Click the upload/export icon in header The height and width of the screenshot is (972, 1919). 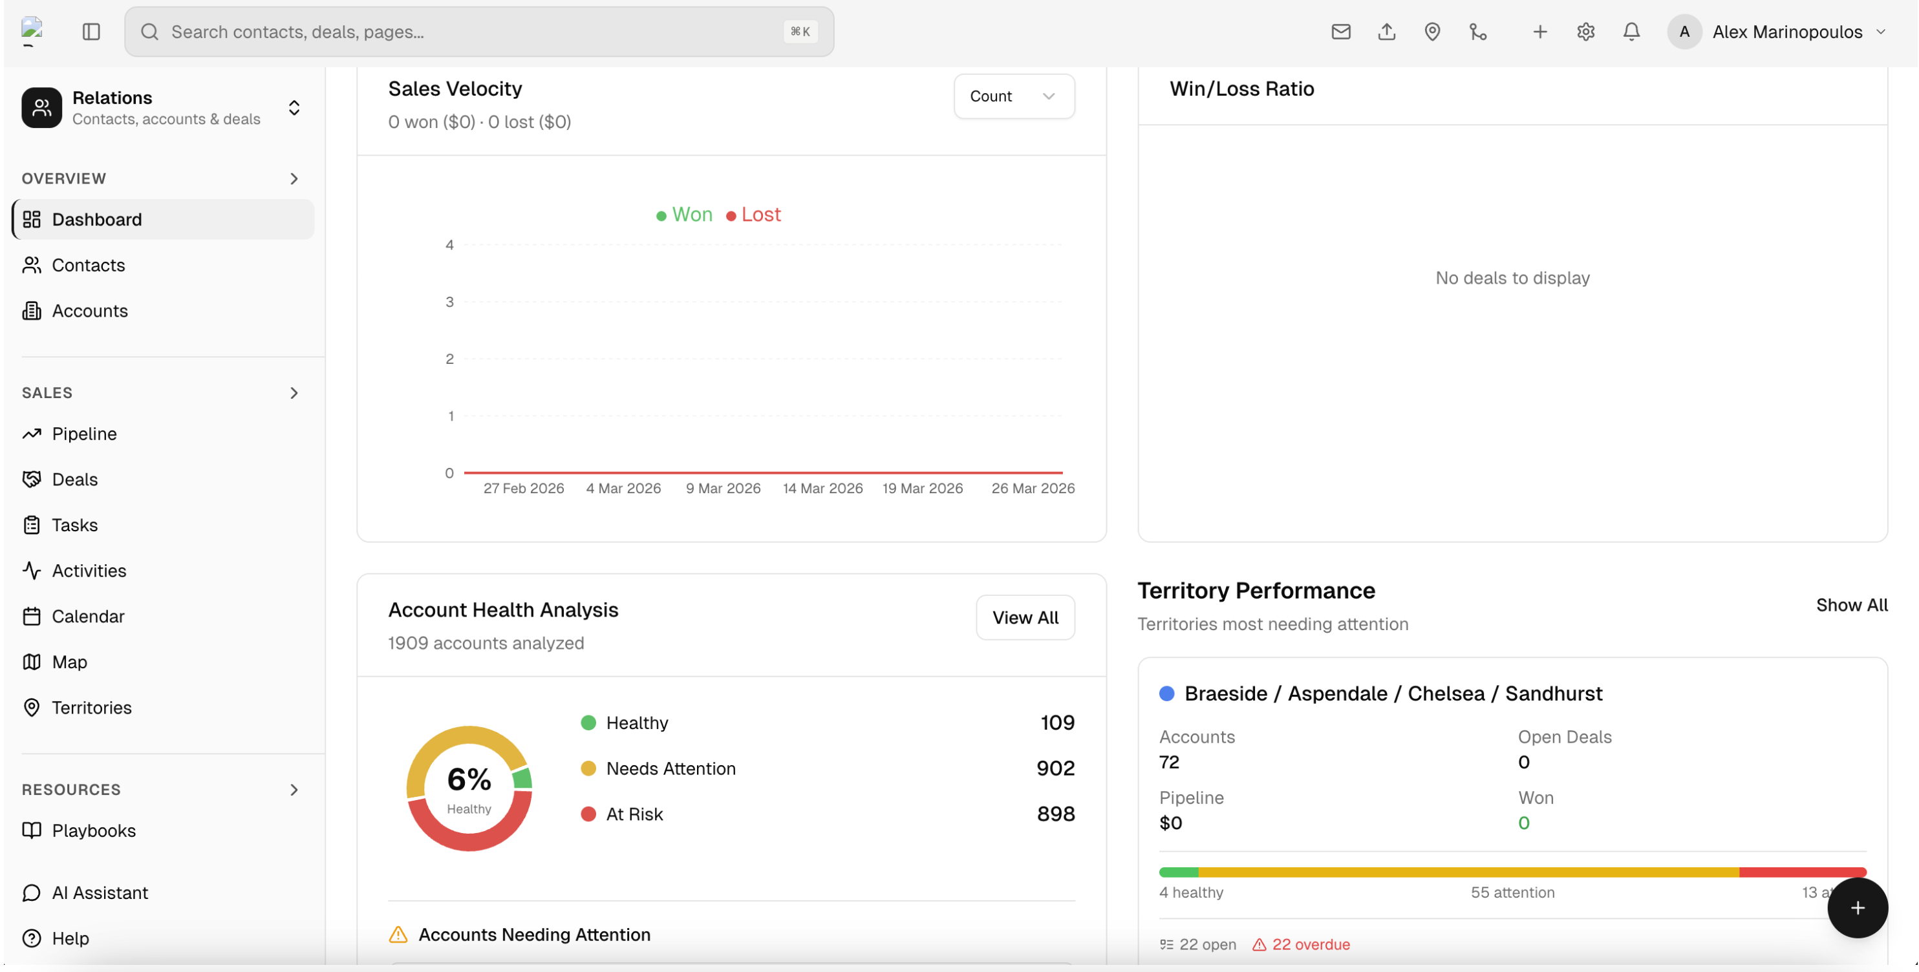click(1386, 32)
